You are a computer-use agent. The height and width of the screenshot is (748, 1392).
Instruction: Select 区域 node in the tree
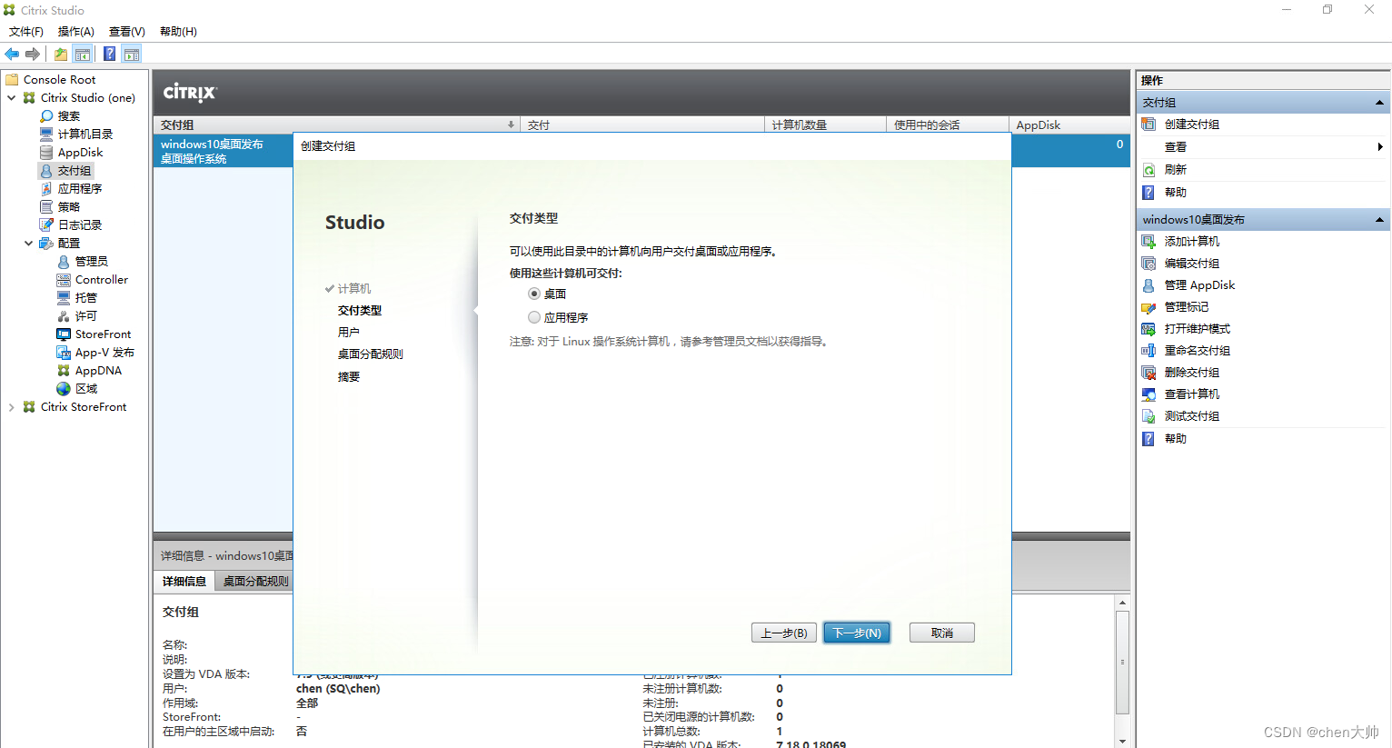pos(86,389)
